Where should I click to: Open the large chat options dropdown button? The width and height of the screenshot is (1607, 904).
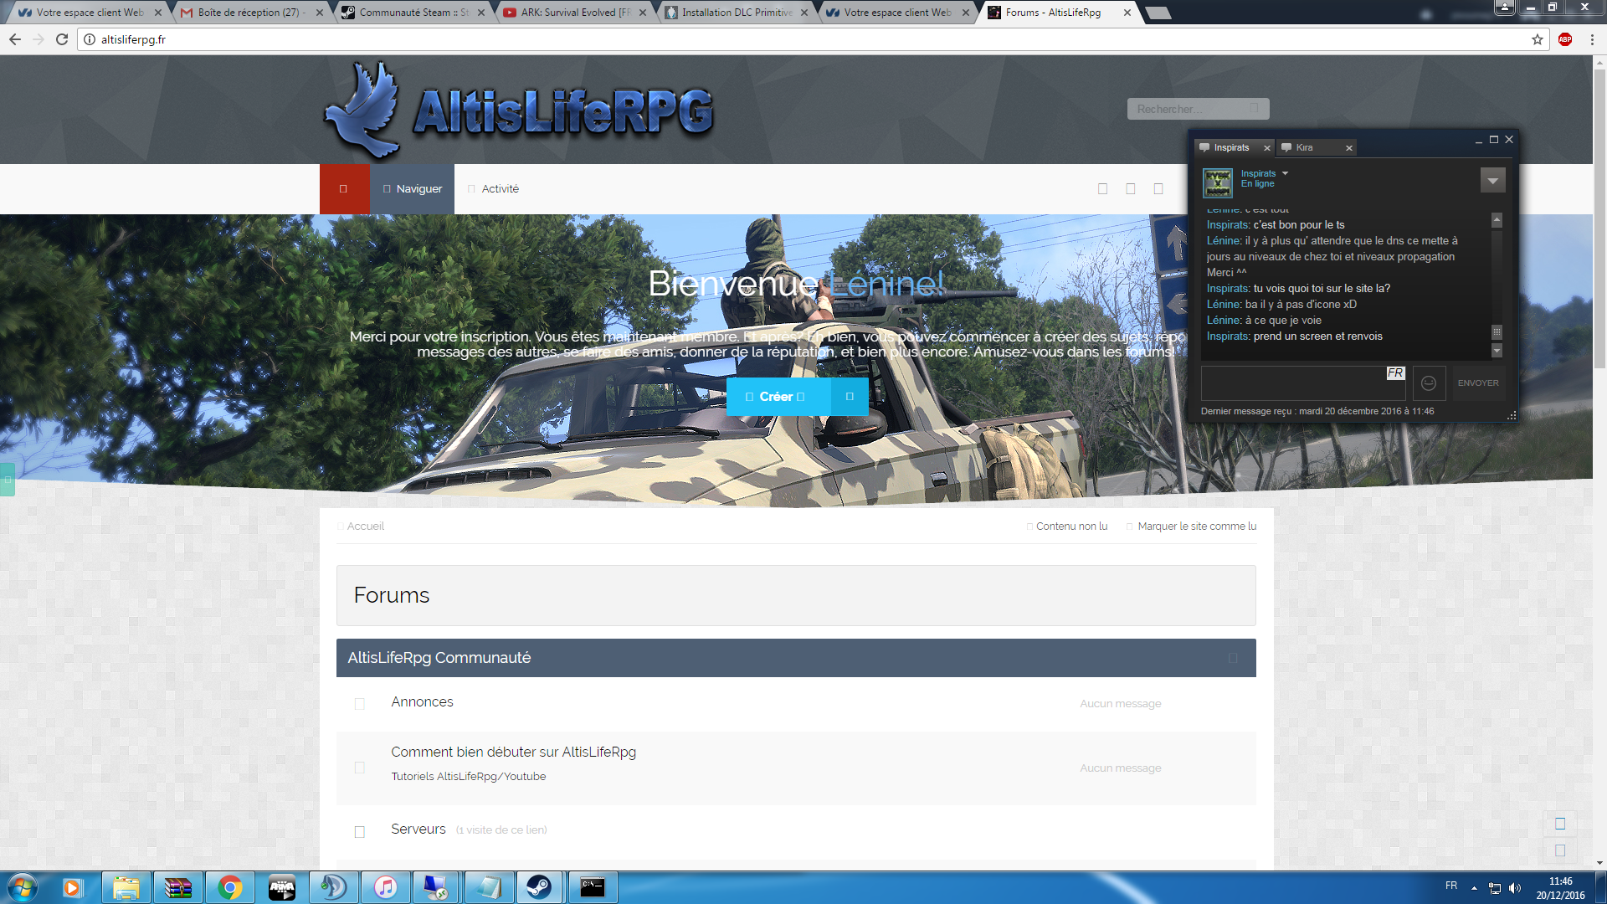(1492, 181)
